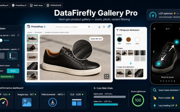Select the Blanc color swatch
This screenshot has width=180, height=112.
tap(137, 39)
